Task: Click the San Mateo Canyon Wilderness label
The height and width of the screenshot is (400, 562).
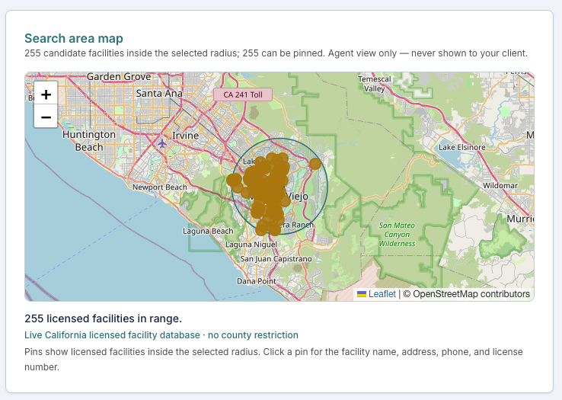Action: (397, 234)
